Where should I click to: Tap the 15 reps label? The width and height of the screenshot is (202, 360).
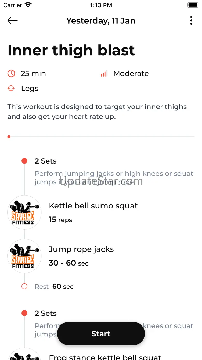pyautogui.click(x=60, y=220)
